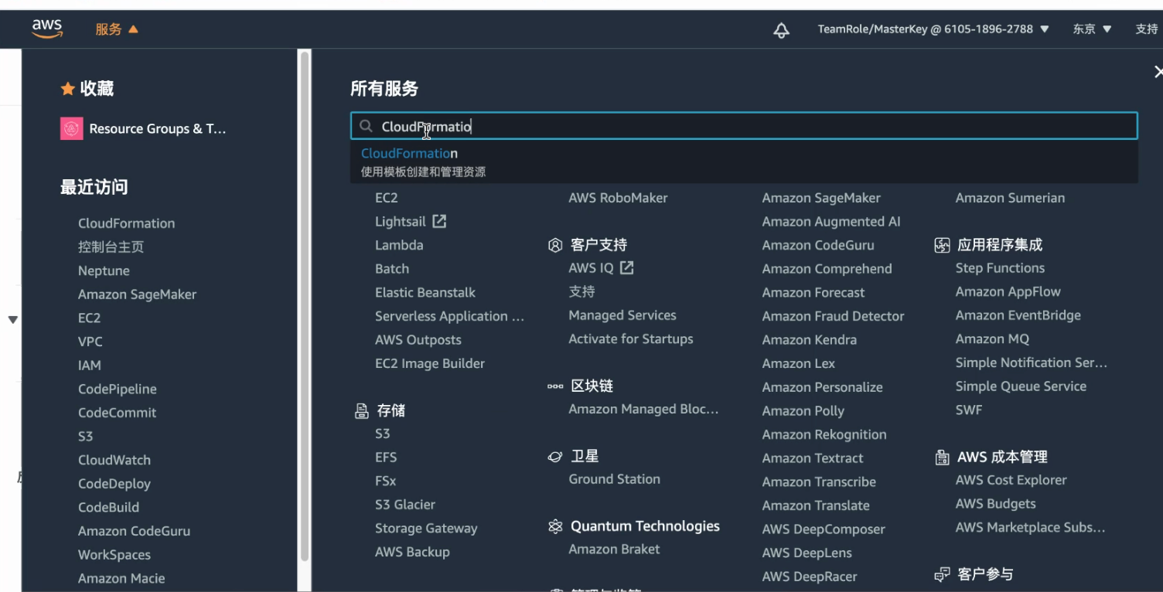Viewport: 1163px width, 592px height.
Task: Open Amazon Rekognition service
Action: (824, 435)
